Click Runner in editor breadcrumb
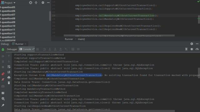 point(69,39)
